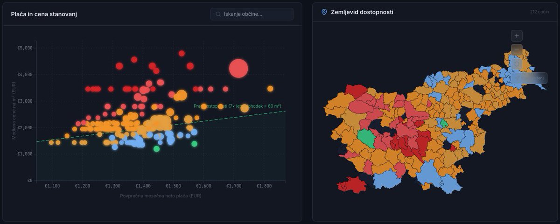Select the largest red bubble in scatter chart
The height and width of the screenshot is (224, 560).
[x=238, y=69]
